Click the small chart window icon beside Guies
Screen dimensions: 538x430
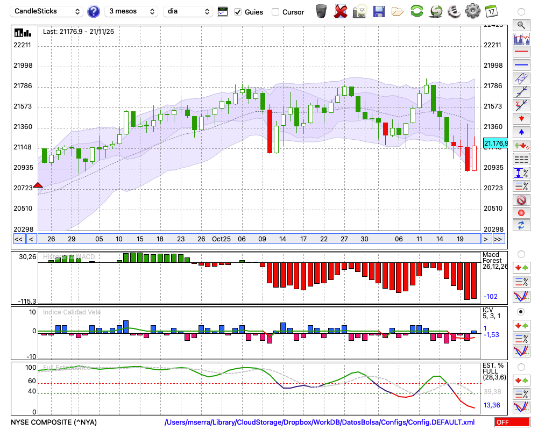tap(223, 12)
